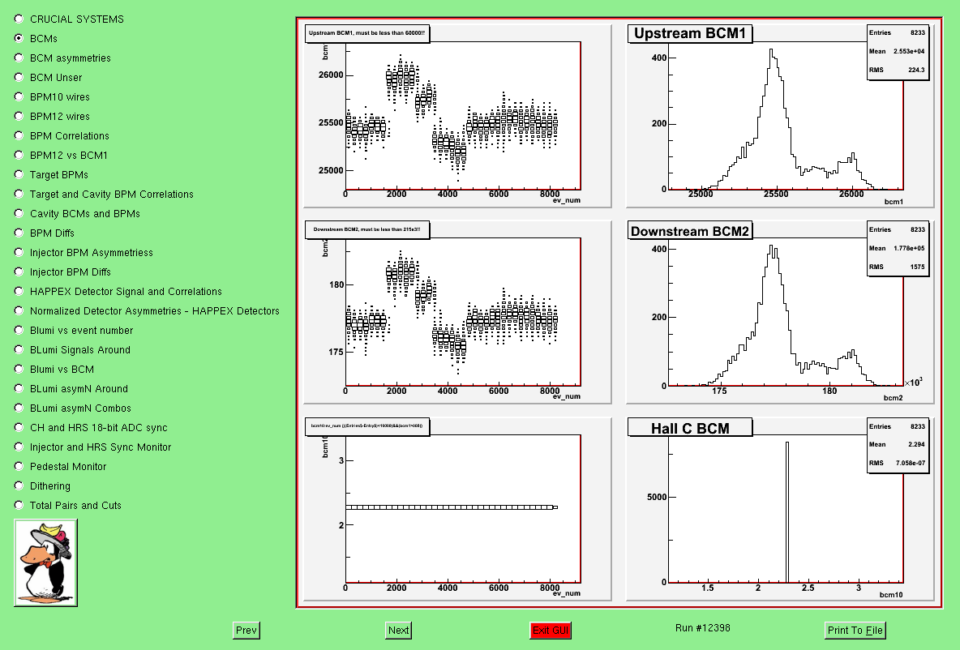Click 'Downstream BCM2, must be less than' title
960x650 pixels.
[367, 230]
